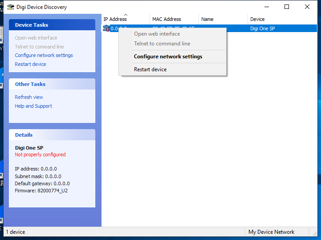Click the Digi Device Discovery title bar icon
The height and width of the screenshot is (240, 321).
[x=10, y=7]
